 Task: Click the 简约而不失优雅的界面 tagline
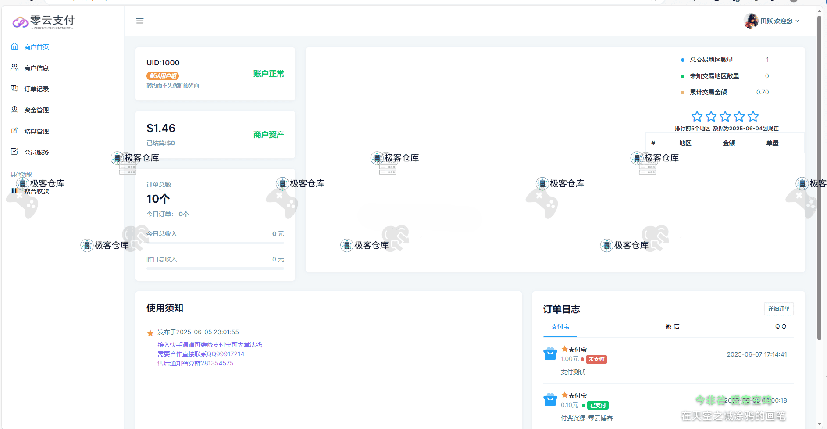click(173, 86)
